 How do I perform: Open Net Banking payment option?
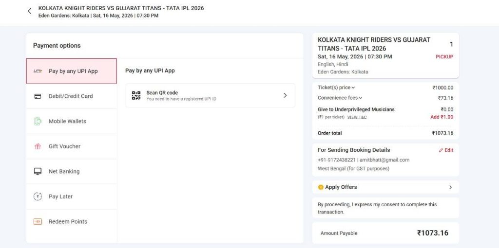coord(72,172)
